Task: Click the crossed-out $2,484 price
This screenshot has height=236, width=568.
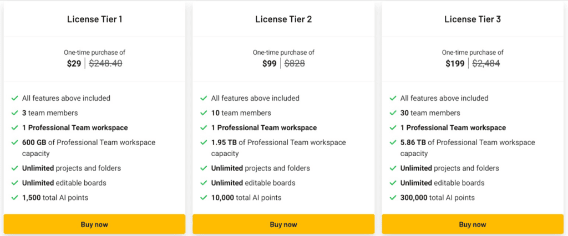Action: [486, 63]
